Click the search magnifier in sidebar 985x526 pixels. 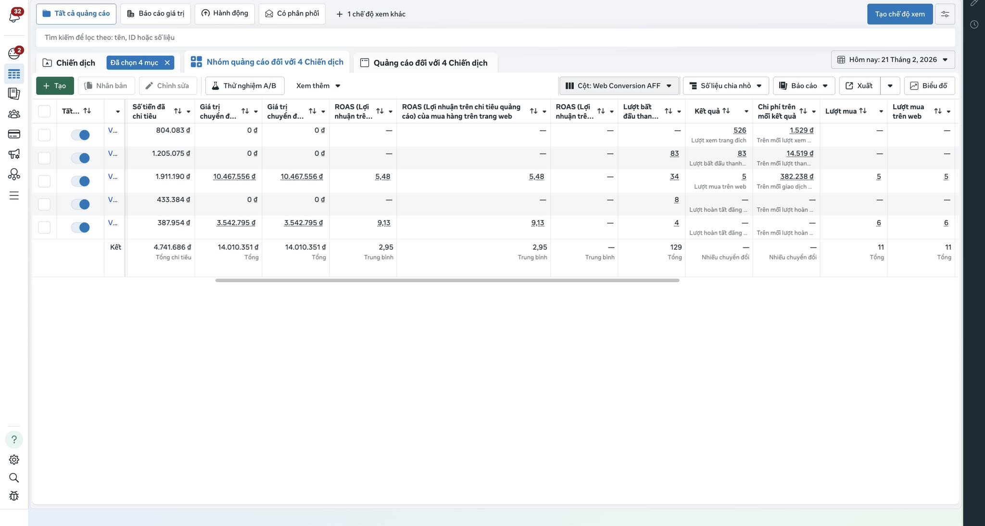[14, 478]
